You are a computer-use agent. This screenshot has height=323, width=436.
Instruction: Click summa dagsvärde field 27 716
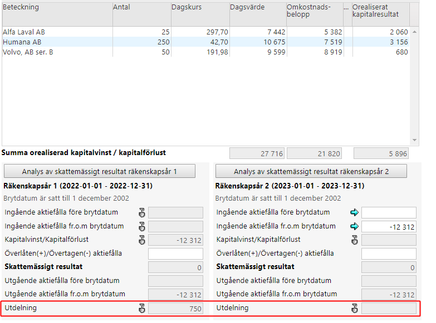[257, 153]
